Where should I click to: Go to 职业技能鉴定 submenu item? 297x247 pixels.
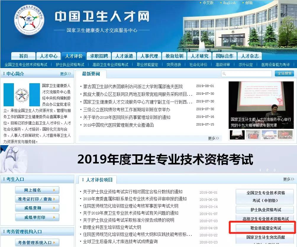147,65
